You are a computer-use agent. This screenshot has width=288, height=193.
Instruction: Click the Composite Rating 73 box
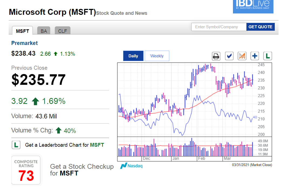coord(26,170)
